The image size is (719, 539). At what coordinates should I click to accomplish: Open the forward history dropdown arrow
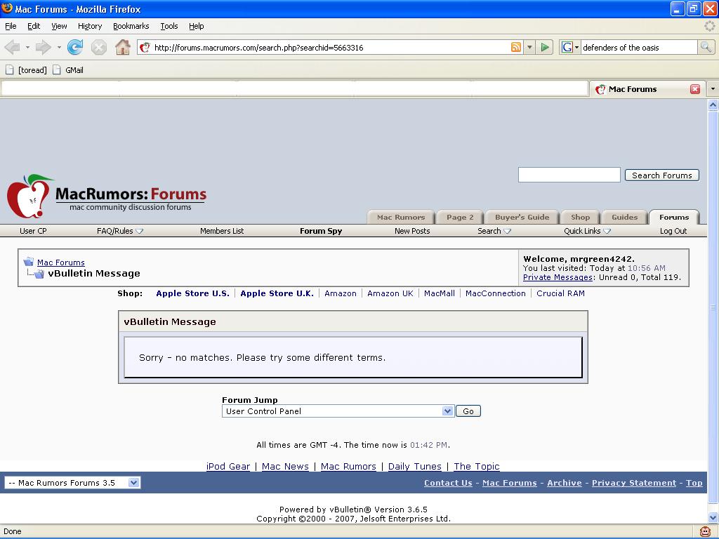pos(59,47)
